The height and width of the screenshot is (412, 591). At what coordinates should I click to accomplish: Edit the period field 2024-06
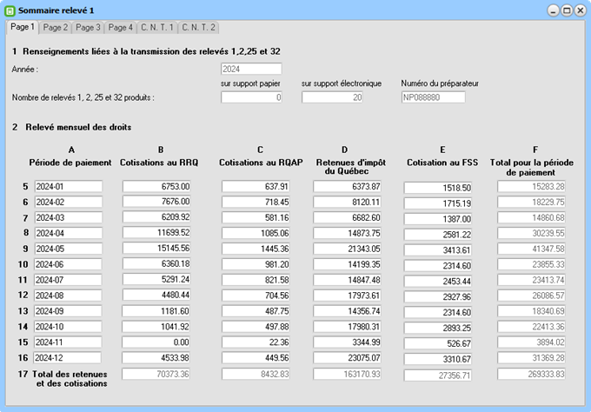[x=68, y=264]
